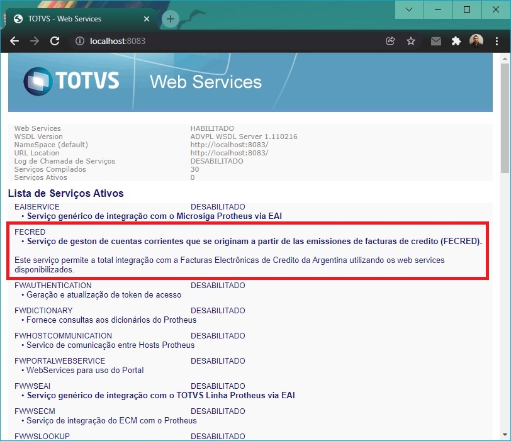Image resolution: width=511 pixels, height=441 pixels.
Task: Minimize the Chrome window
Action: point(438,9)
